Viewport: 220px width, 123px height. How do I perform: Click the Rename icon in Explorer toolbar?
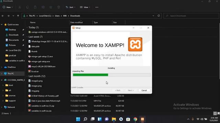click(x=43, y=7)
